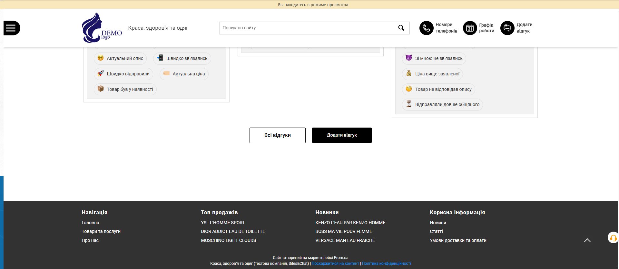
Task: Open 'YSL L'HOMME SPORT' product link
Action: pos(223,223)
